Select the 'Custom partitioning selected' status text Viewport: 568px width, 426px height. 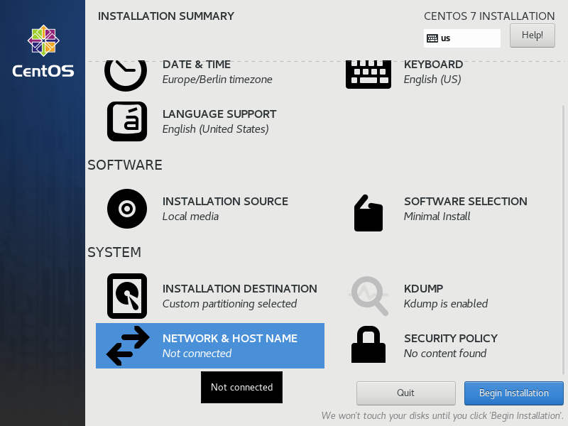pos(229,304)
